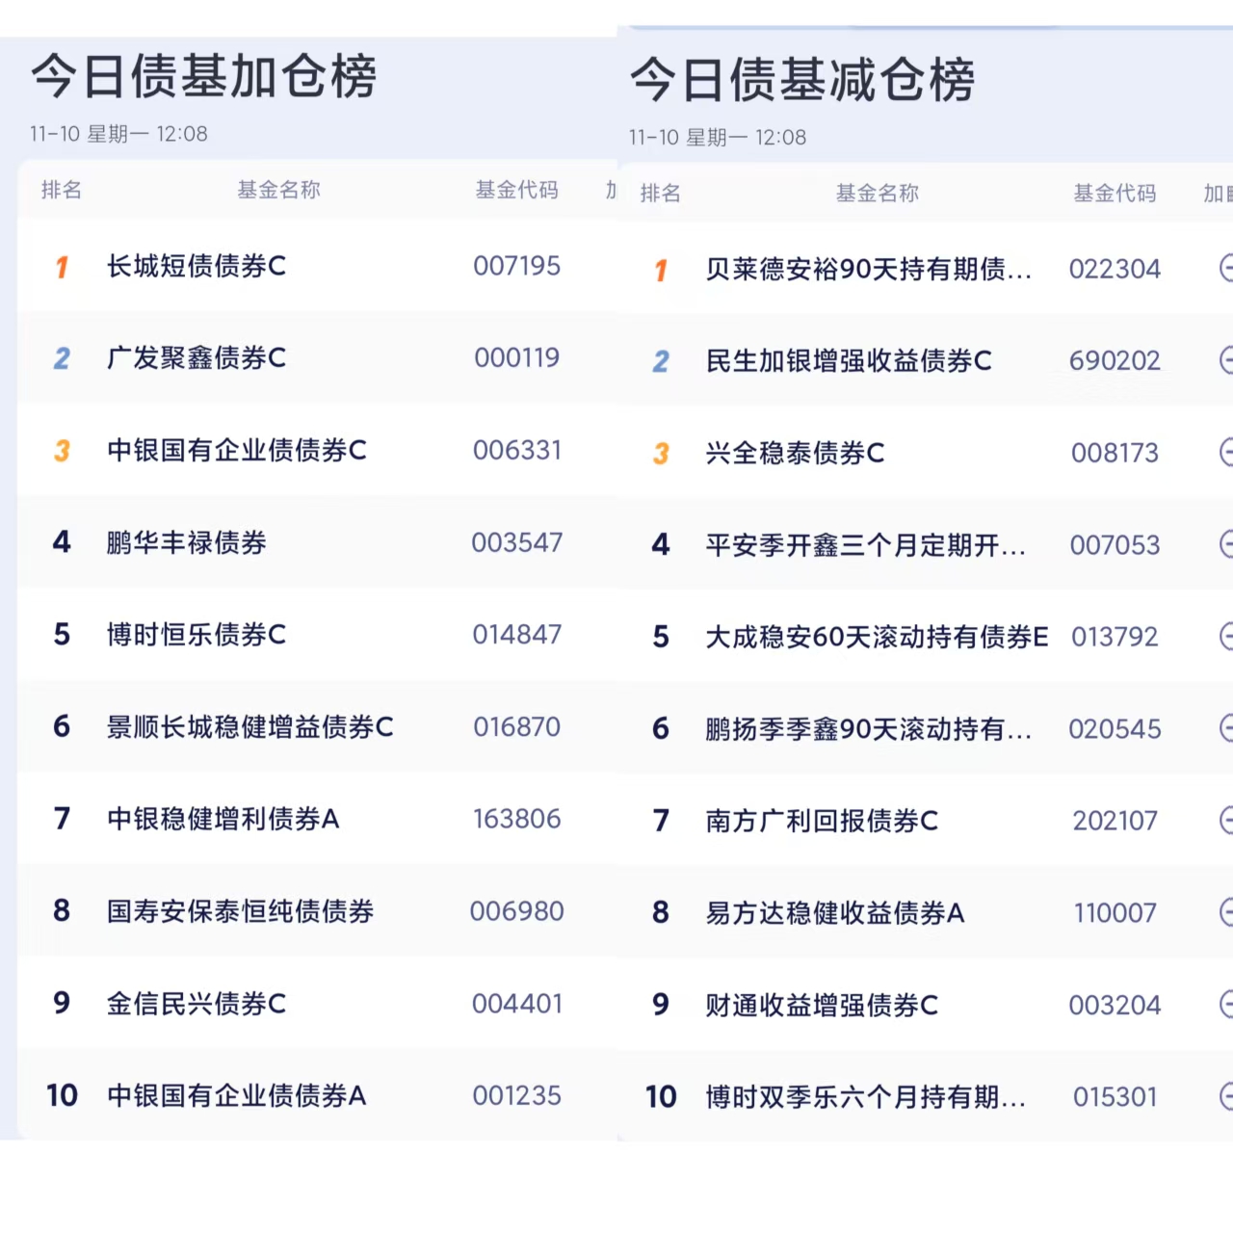1233x1233 pixels.
Task: Open fund 博时恒乐债券C
Action: [x=197, y=635]
